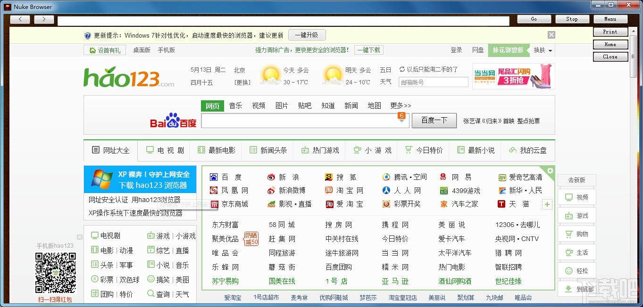Open the 设首有礼 home icon button

click(x=105, y=50)
